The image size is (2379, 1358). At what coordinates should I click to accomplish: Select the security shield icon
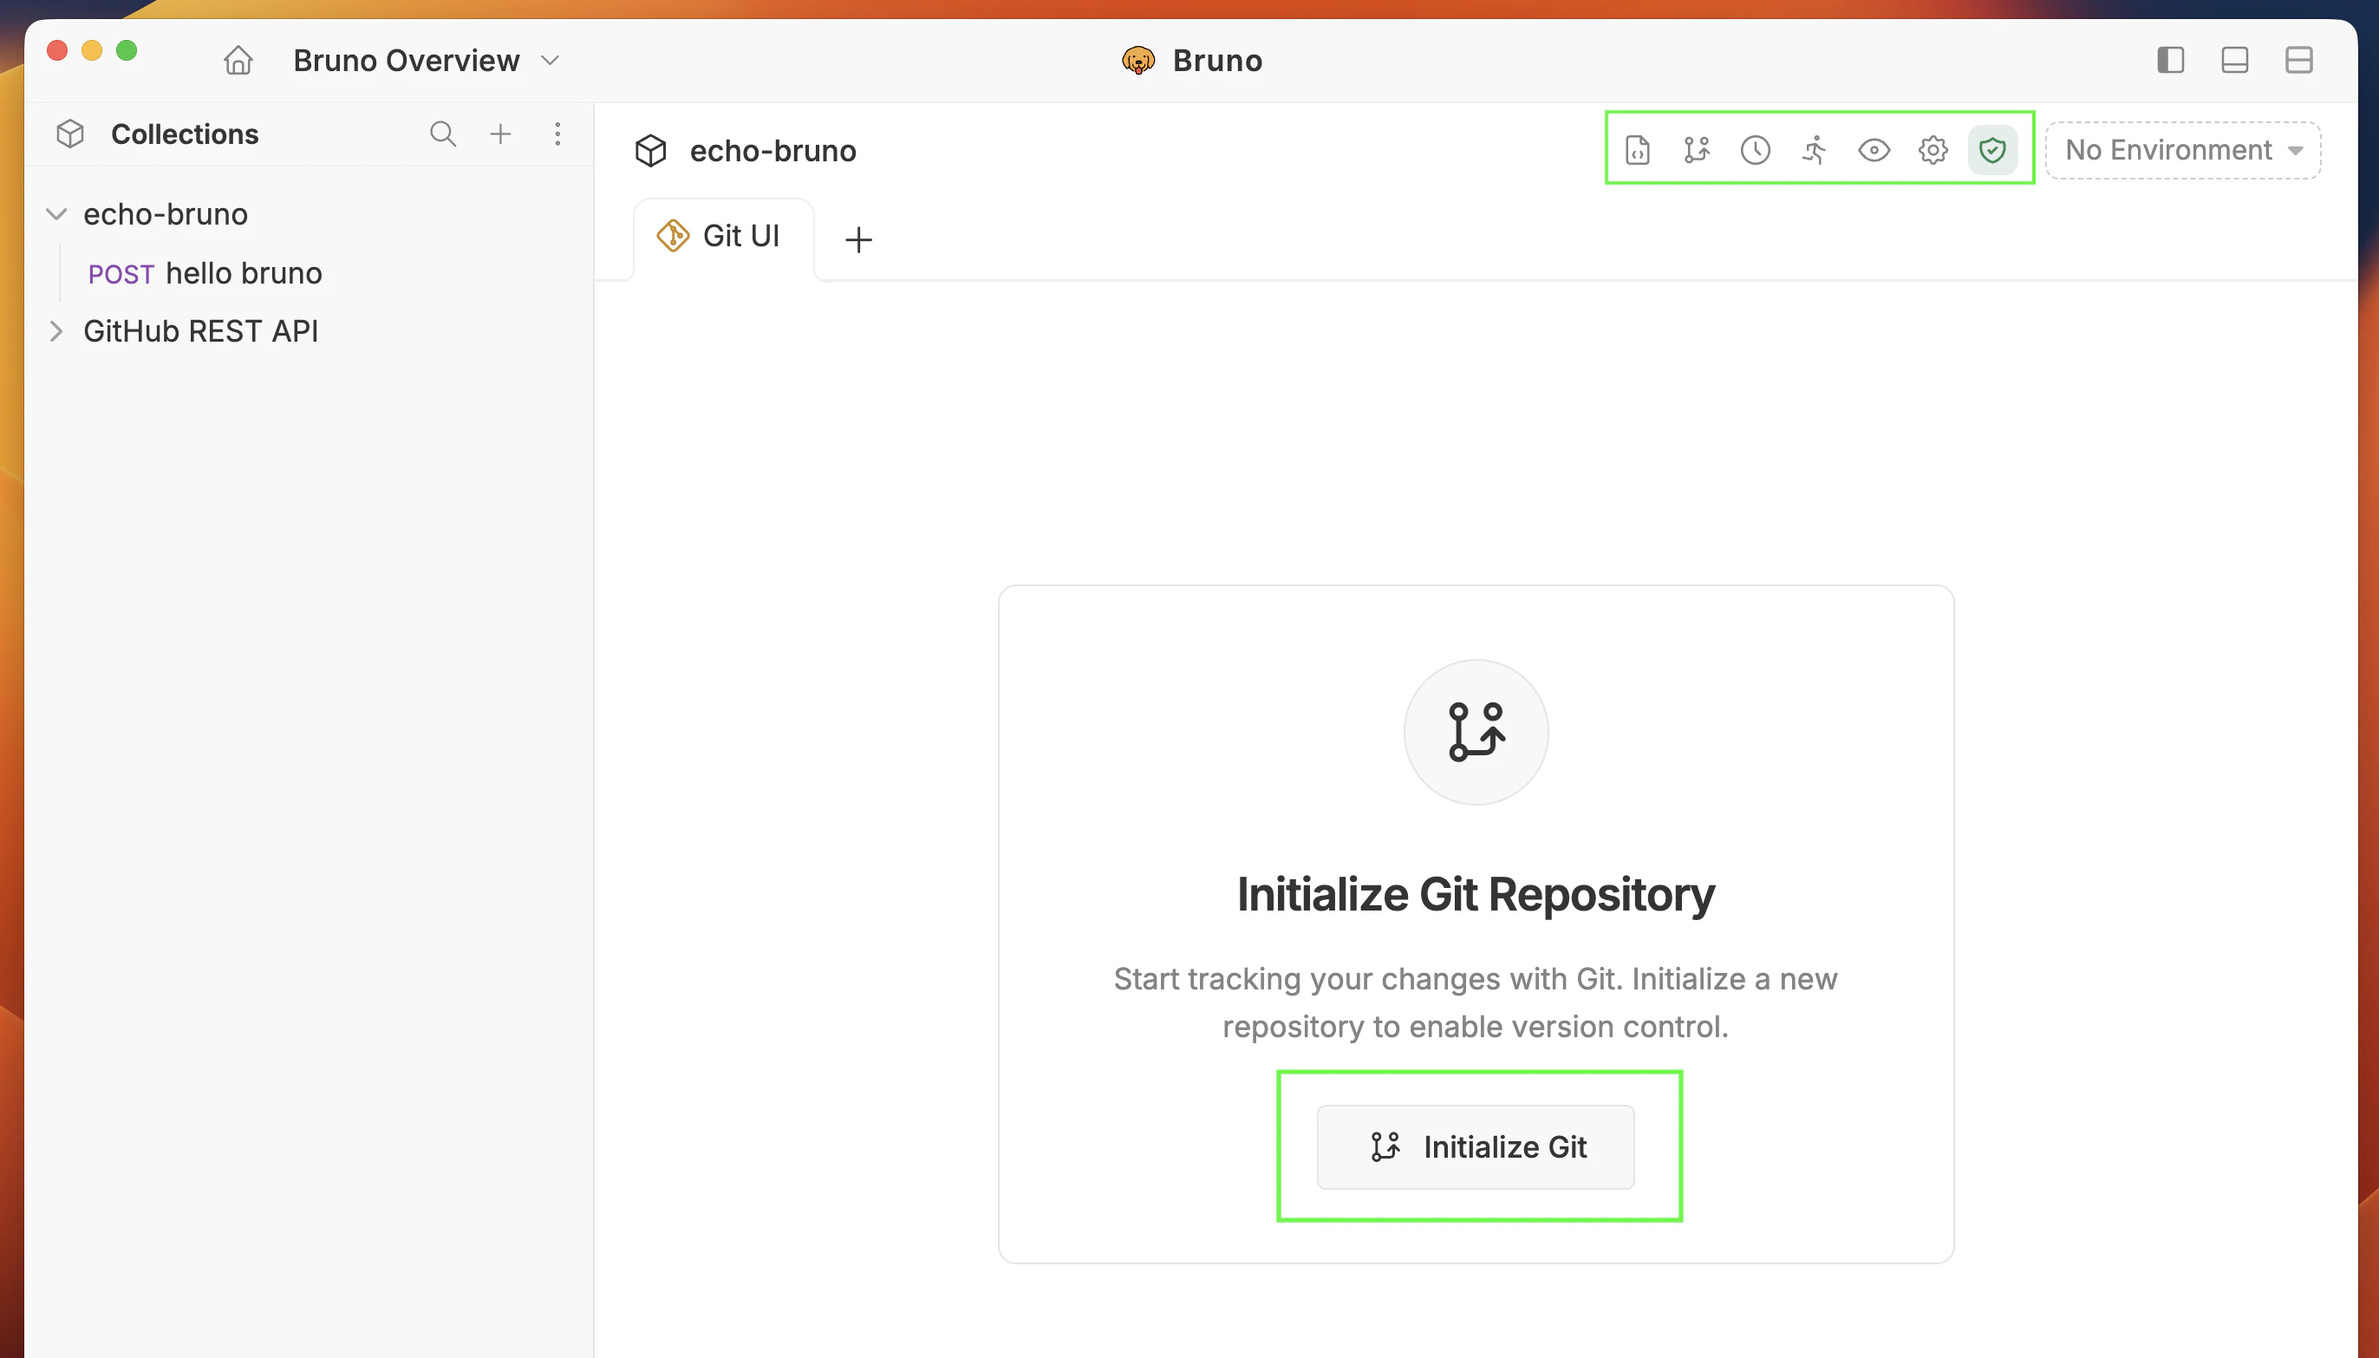tap(1993, 149)
